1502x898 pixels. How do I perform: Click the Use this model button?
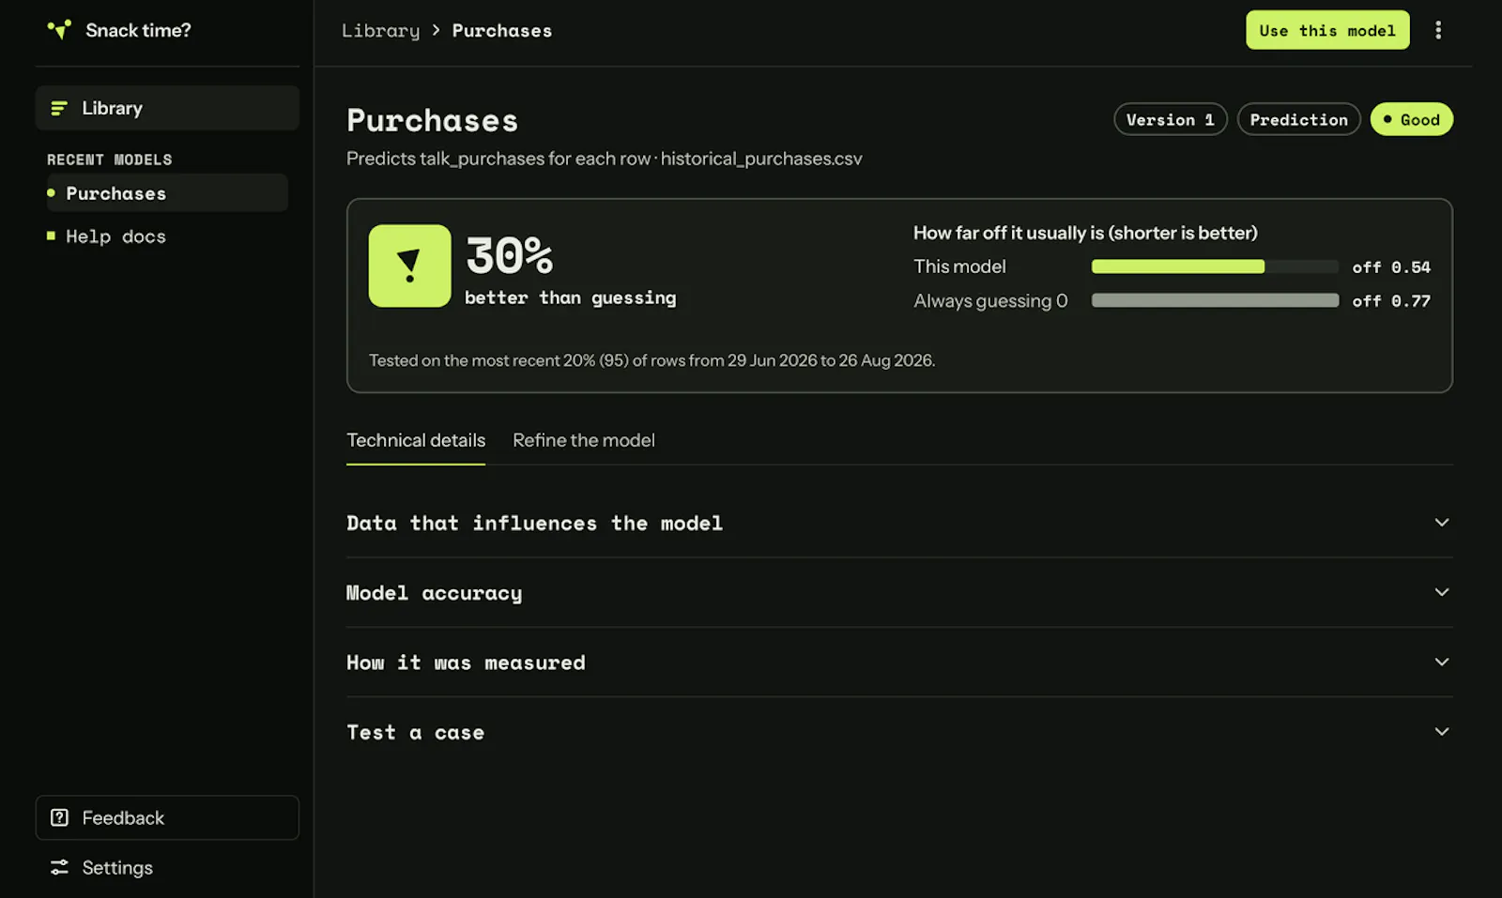click(1327, 30)
